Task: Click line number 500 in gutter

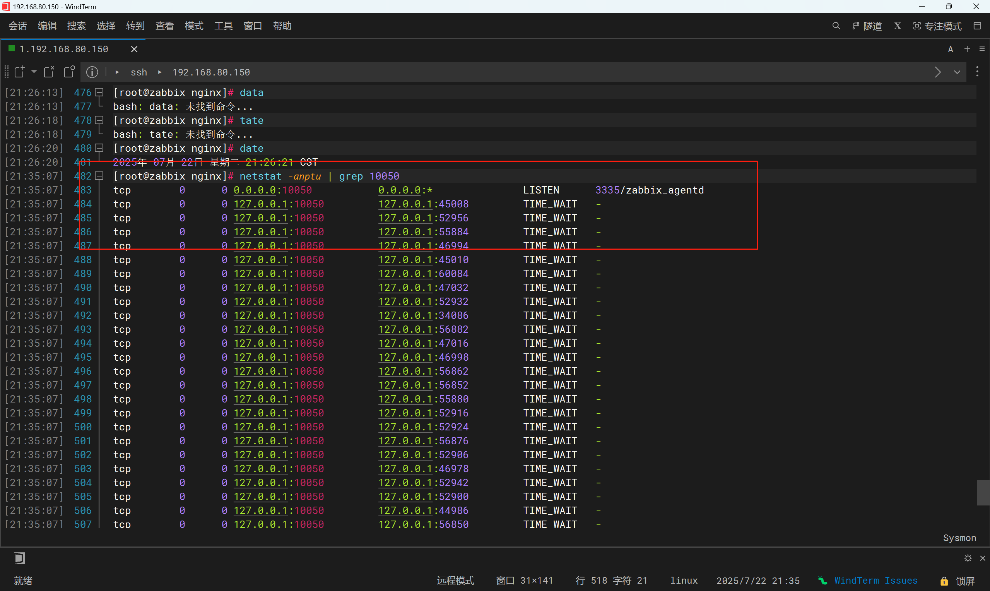Action: click(83, 427)
